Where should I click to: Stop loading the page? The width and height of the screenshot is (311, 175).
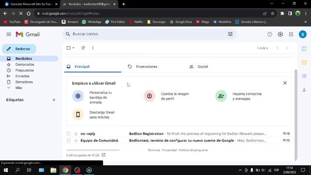20,14
